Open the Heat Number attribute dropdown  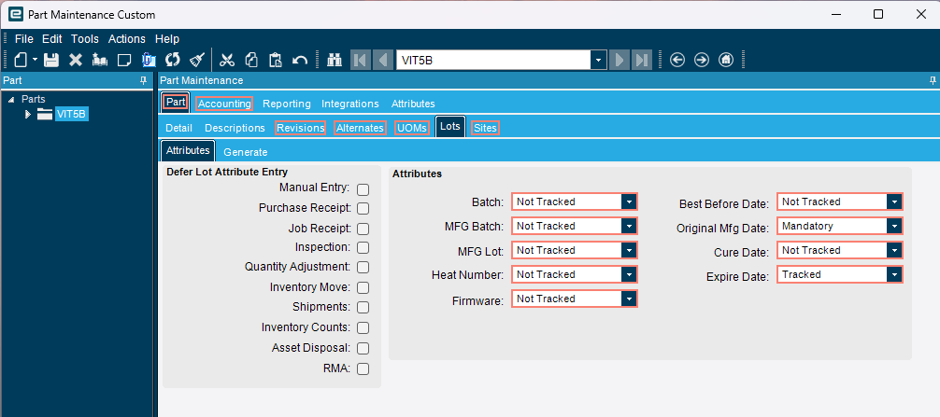click(x=629, y=274)
